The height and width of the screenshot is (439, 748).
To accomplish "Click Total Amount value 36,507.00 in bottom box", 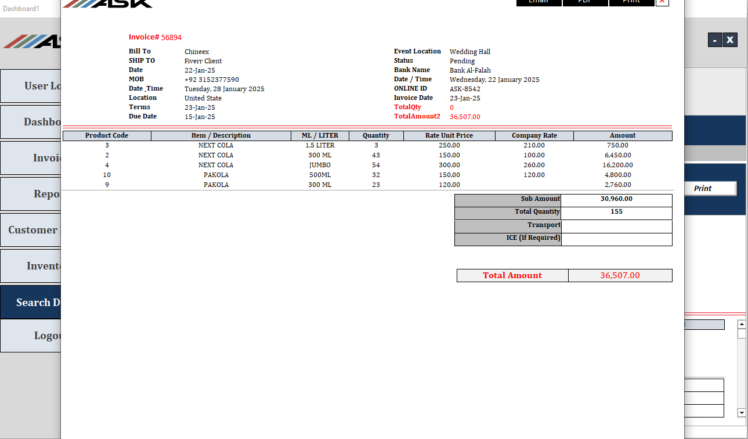I will [x=620, y=275].
